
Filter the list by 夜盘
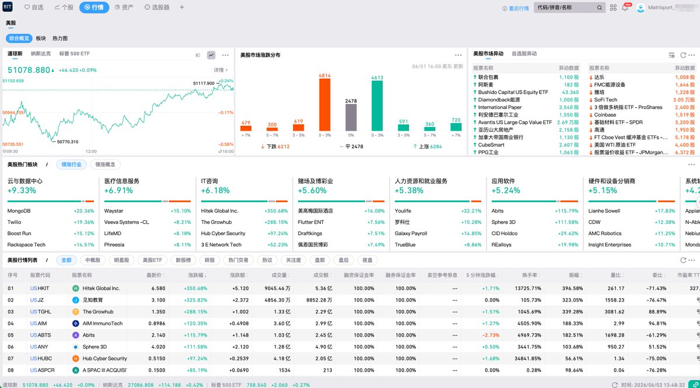[367, 260]
